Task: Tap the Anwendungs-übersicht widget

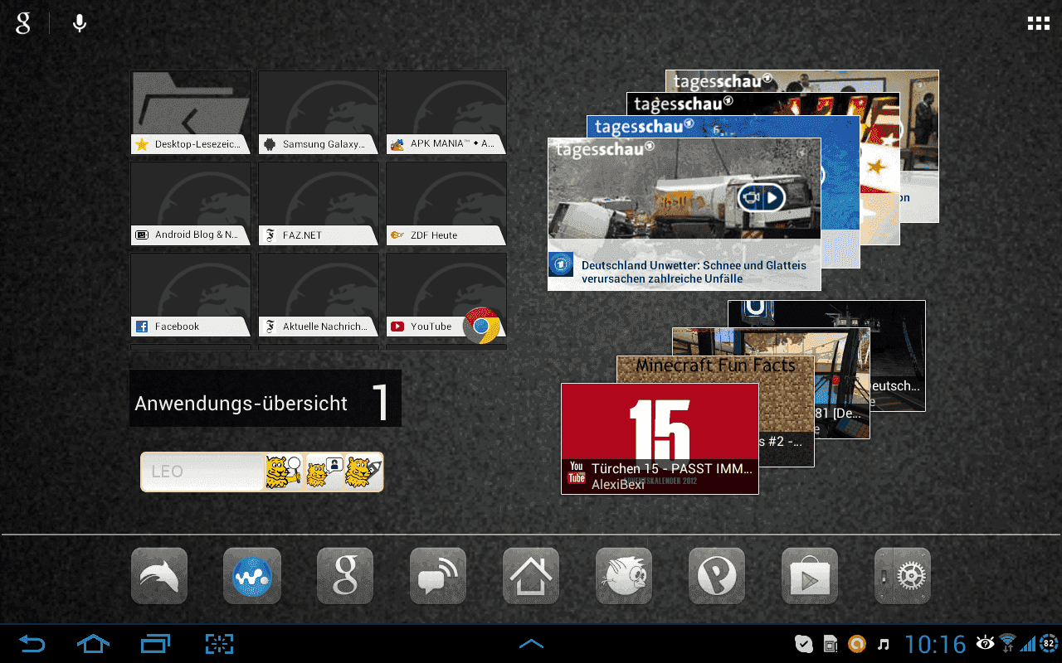Action: [265, 399]
